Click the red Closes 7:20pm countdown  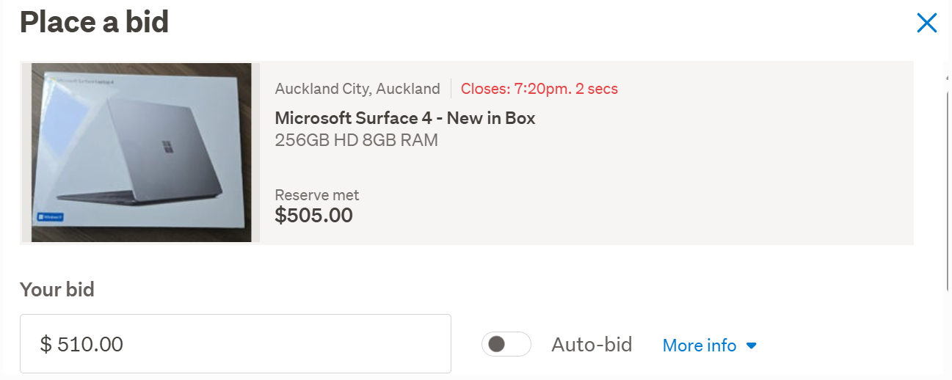[x=539, y=89]
